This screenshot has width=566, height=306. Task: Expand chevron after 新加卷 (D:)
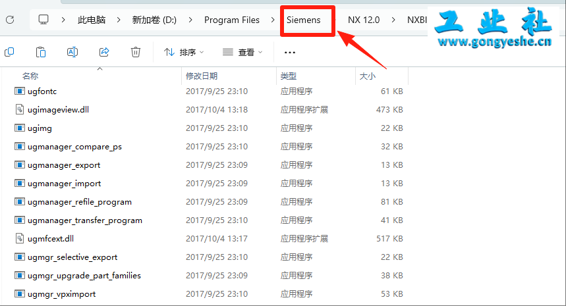tap(190, 20)
